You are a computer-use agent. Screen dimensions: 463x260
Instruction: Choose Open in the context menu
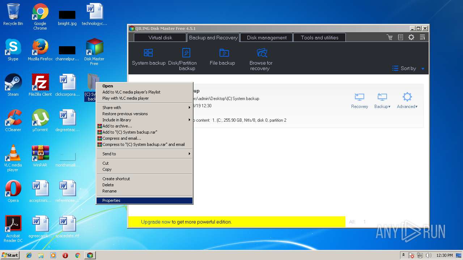pos(144,86)
